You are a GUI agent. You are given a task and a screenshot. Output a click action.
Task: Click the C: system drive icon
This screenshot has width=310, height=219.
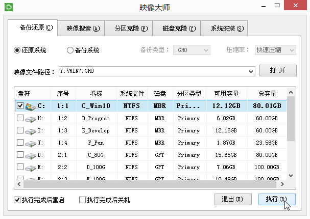pyautogui.click(x=31, y=106)
